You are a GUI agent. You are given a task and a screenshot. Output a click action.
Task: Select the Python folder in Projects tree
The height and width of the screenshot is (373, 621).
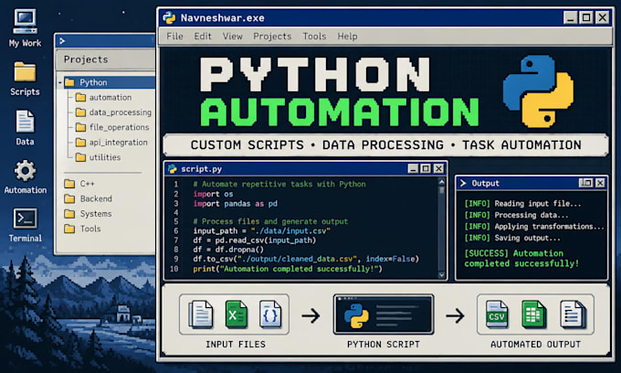pos(107,82)
